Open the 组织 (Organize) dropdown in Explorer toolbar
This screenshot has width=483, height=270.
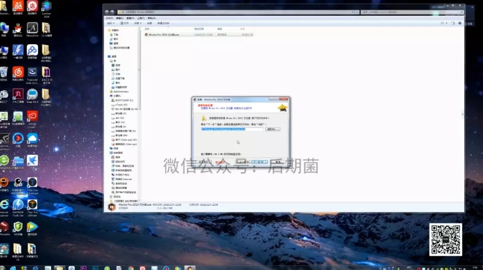110,23
